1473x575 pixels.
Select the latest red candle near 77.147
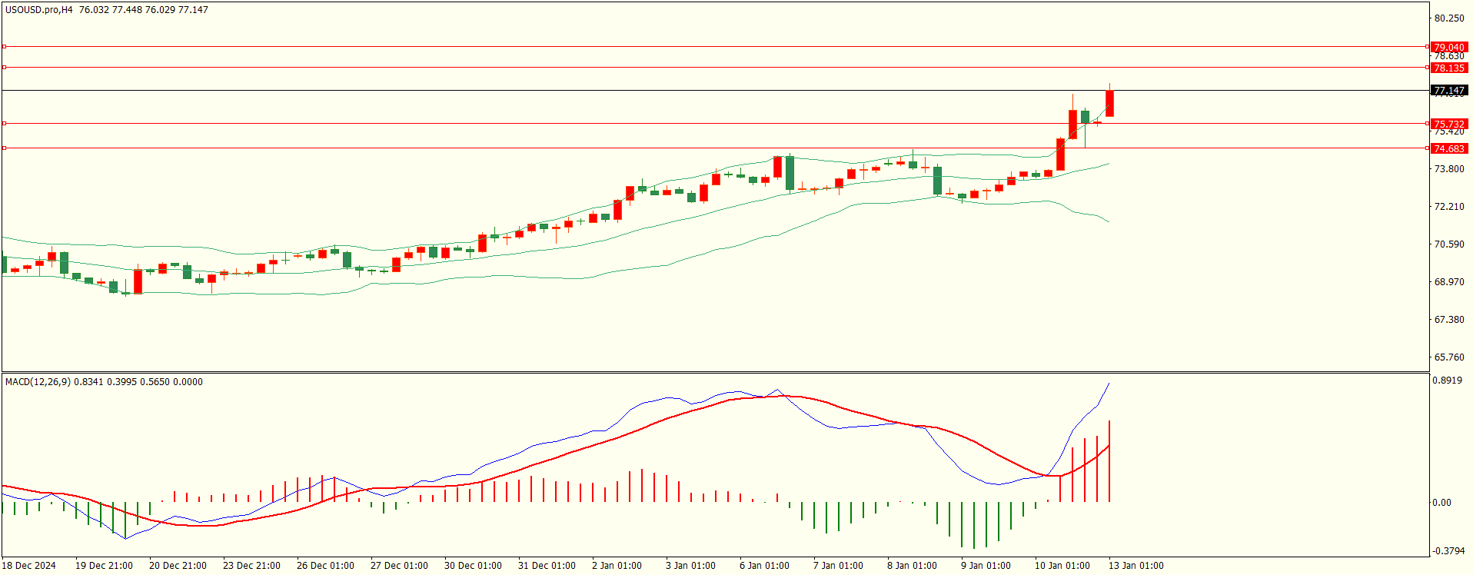pos(1109,103)
